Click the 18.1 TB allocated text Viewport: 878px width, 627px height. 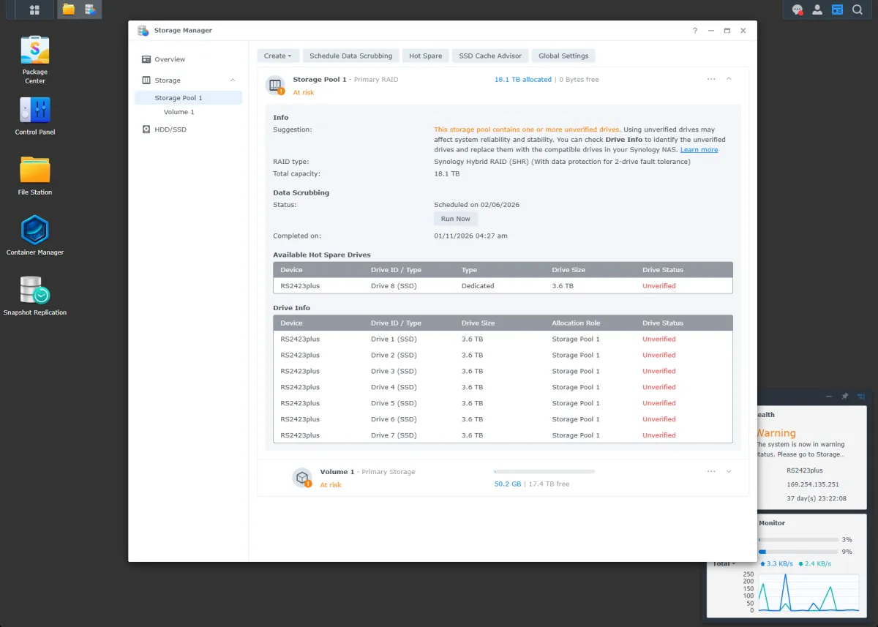pos(523,80)
